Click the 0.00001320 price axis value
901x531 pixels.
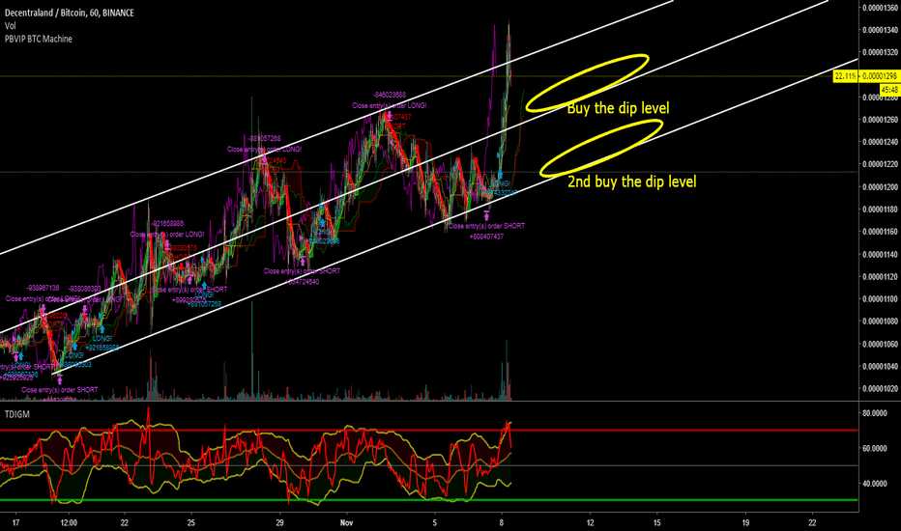pos(881,52)
